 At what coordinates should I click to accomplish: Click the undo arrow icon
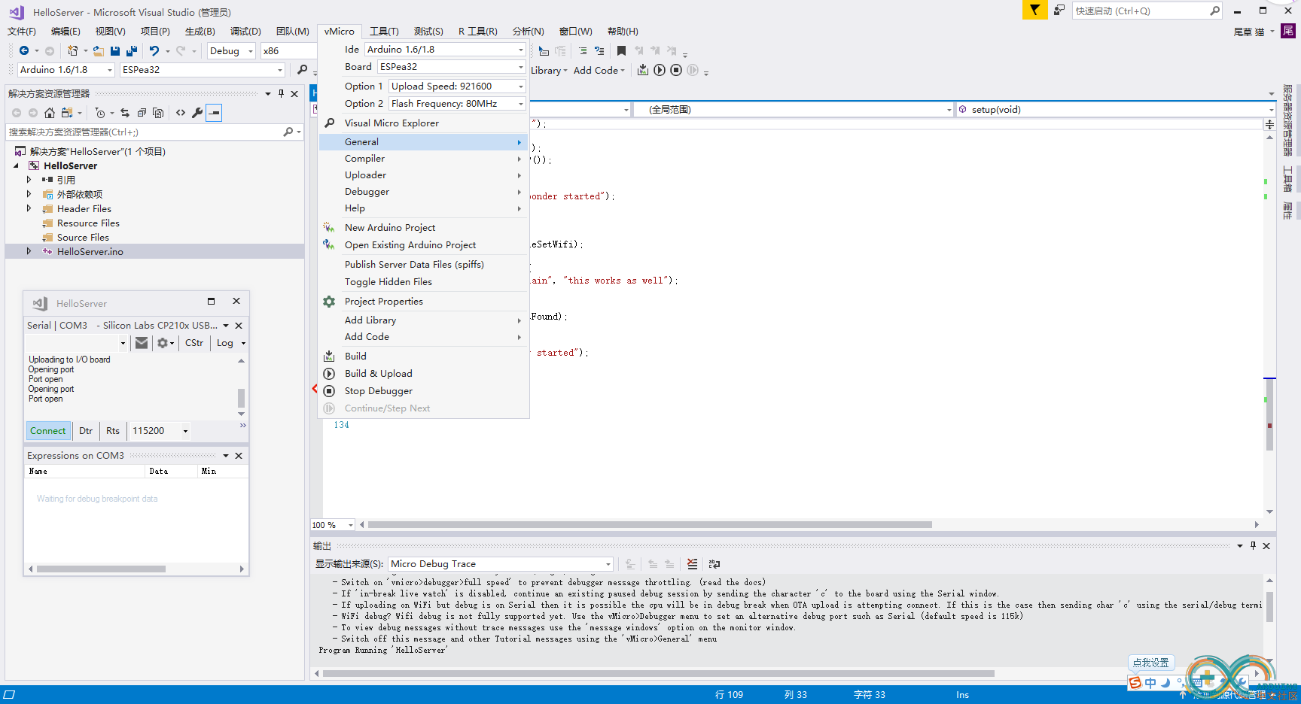point(154,50)
